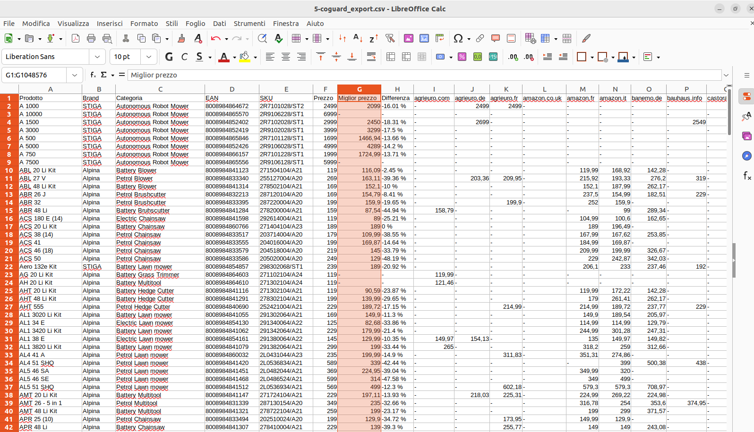Image resolution: width=754 pixels, height=432 pixels.
Task: Open the Name Box dropdown arrow
Action: pos(75,75)
